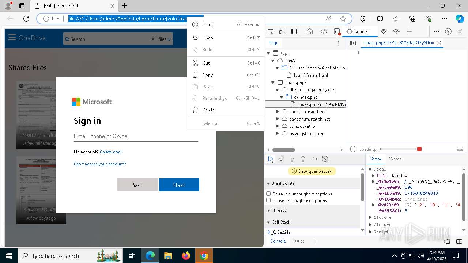Open Page navigator more options menu
The height and width of the screenshot is (263, 468).
click(339, 43)
